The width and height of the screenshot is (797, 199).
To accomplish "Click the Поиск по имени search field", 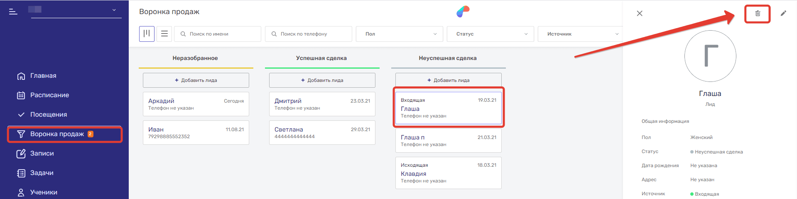I will tap(222, 34).
